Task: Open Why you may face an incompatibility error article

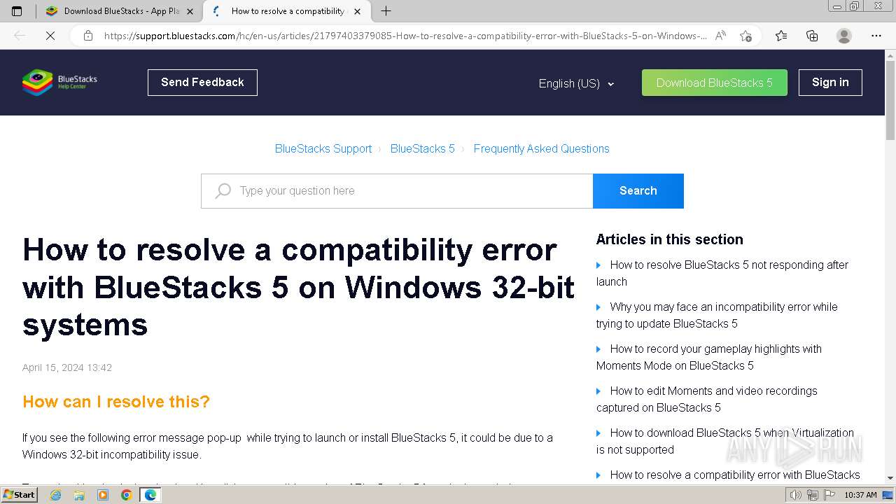Action: click(x=717, y=315)
